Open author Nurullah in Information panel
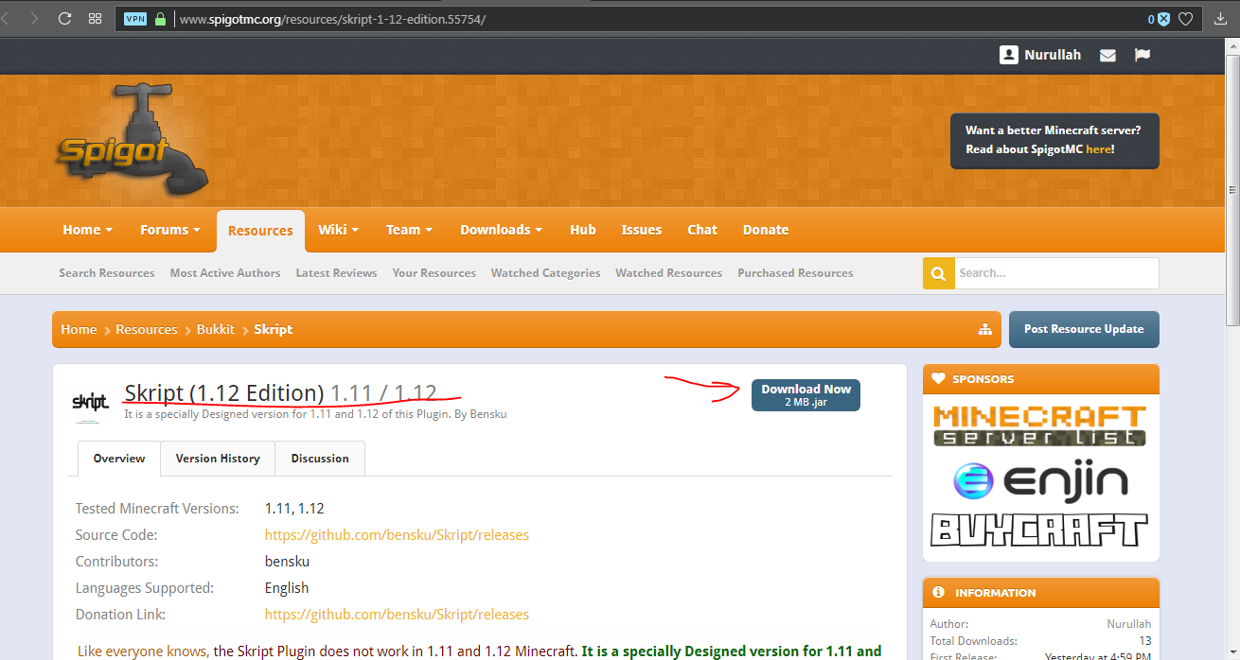Image resolution: width=1240 pixels, height=660 pixels. tap(1129, 624)
